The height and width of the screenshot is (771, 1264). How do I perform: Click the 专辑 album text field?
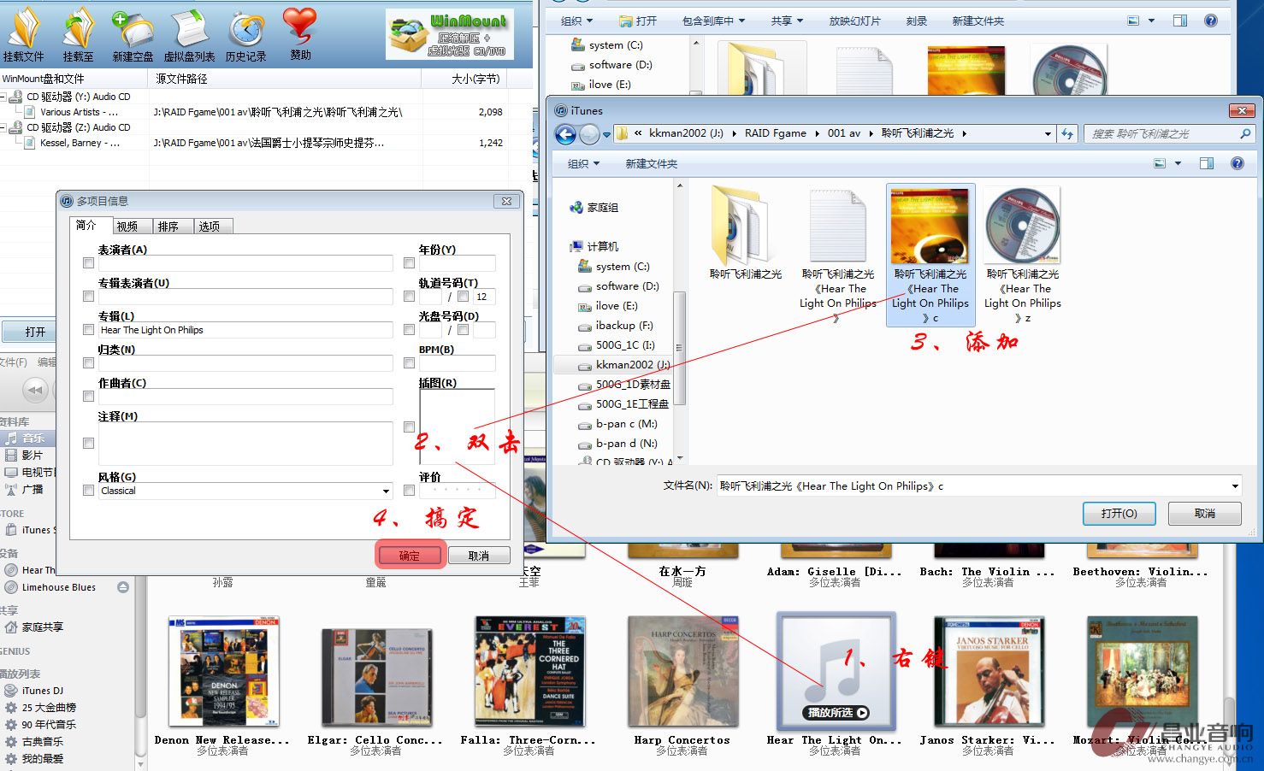(245, 330)
